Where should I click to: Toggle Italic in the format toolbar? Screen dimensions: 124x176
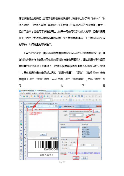(58, 100)
